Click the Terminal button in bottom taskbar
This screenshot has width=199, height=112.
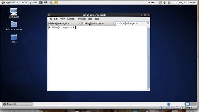tap(18, 104)
